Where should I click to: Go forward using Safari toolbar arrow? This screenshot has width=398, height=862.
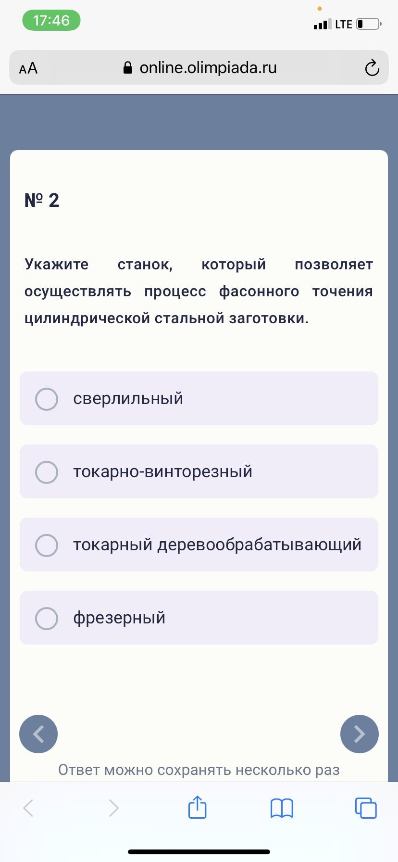[x=113, y=808]
